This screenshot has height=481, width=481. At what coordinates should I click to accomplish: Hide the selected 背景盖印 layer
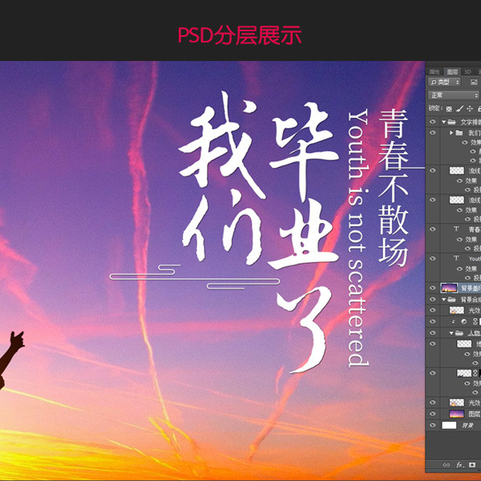click(x=433, y=288)
